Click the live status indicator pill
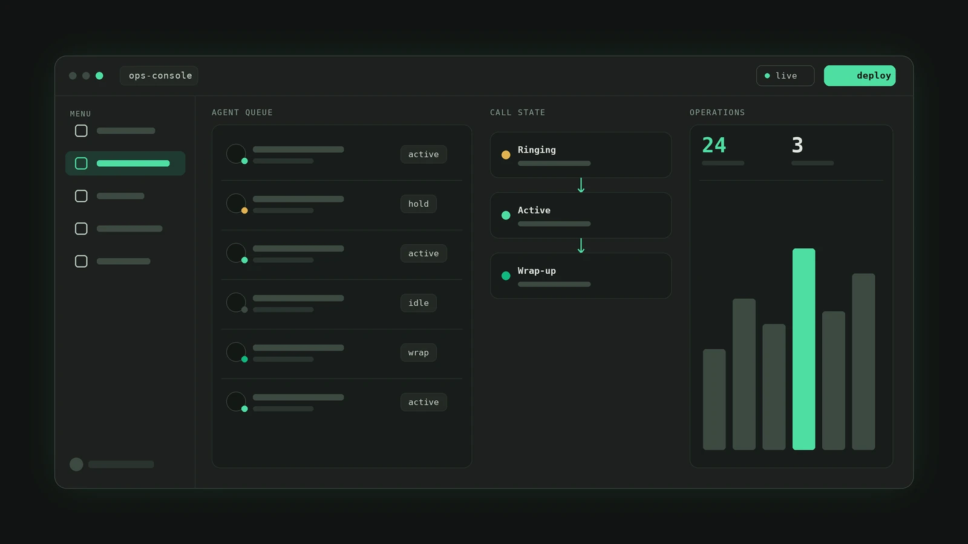Image resolution: width=968 pixels, height=544 pixels. [x=785, y=76]
